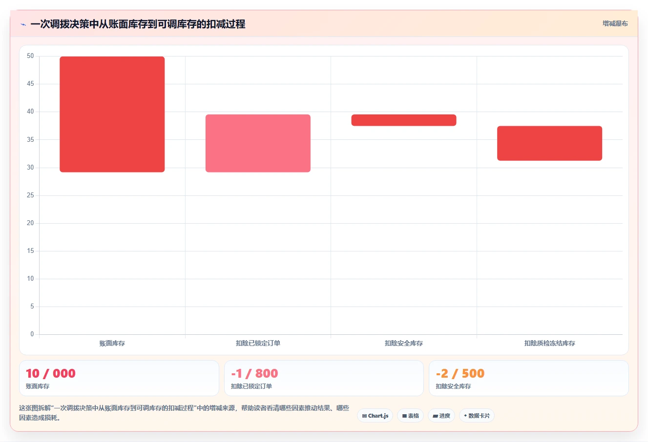
Task: Click the chart title 一次调拨决策中从账面库存到可调库存的扣减过程
Action: click(138, 24)
